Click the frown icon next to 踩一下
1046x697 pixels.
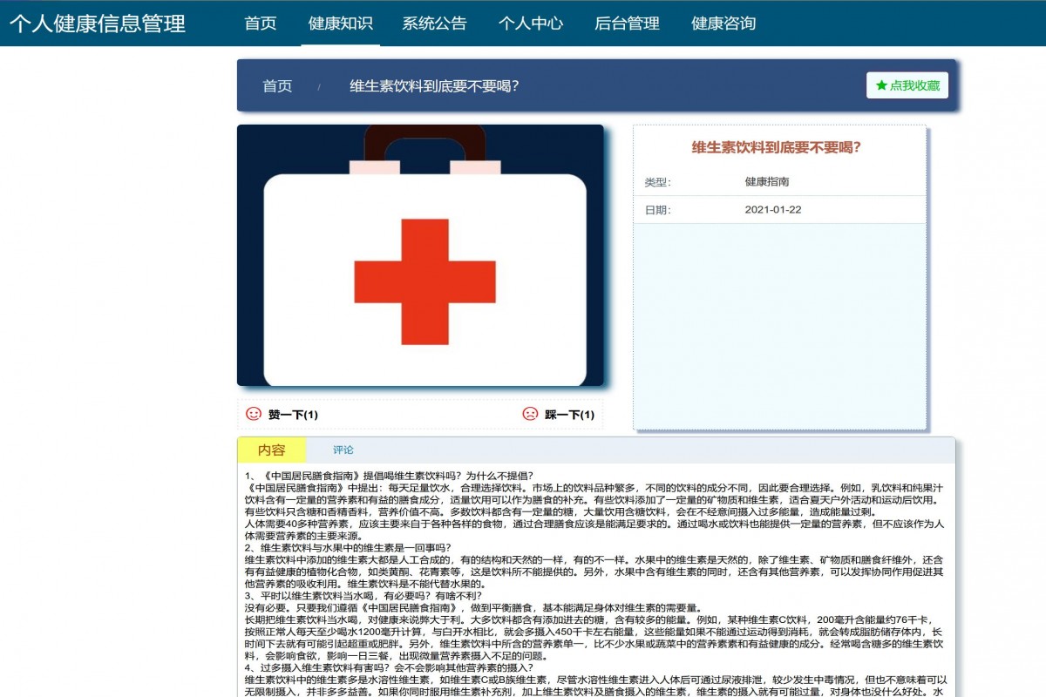529,415
